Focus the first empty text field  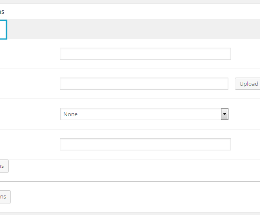click(145, 54)
